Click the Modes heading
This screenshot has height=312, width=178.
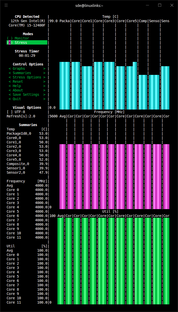click(x=28, y=34)
